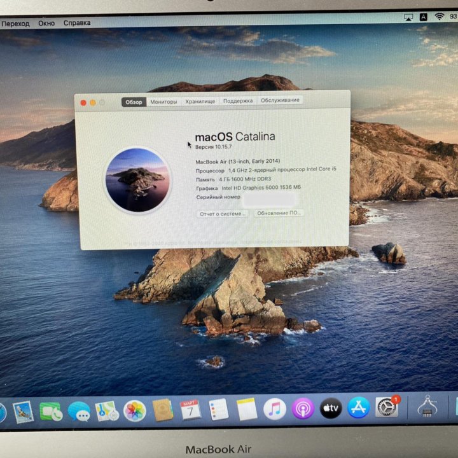Open System Preferences with badge 1

tap(387, 407)
